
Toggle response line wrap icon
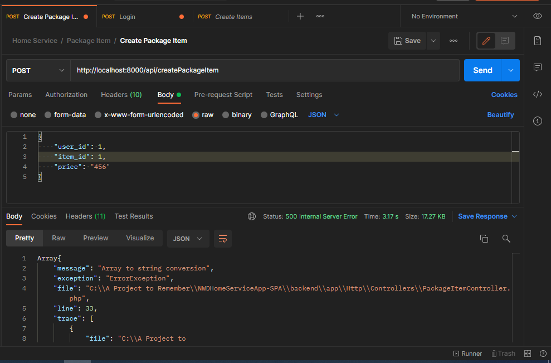(x=223, y=239)
